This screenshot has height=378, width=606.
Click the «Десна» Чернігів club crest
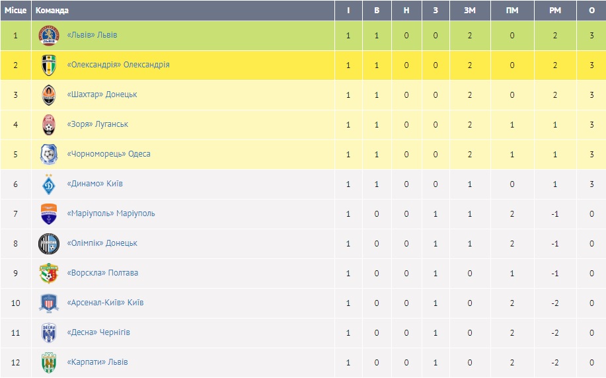point(49,332)
